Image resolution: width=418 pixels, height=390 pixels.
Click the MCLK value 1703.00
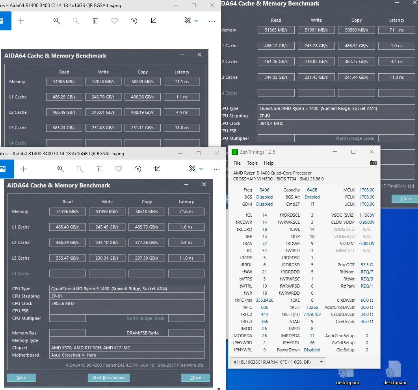[x=367, y=190]
